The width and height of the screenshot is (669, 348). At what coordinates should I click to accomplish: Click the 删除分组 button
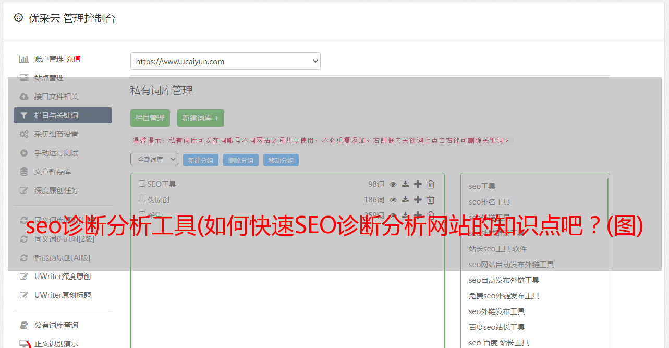(241, 160)
